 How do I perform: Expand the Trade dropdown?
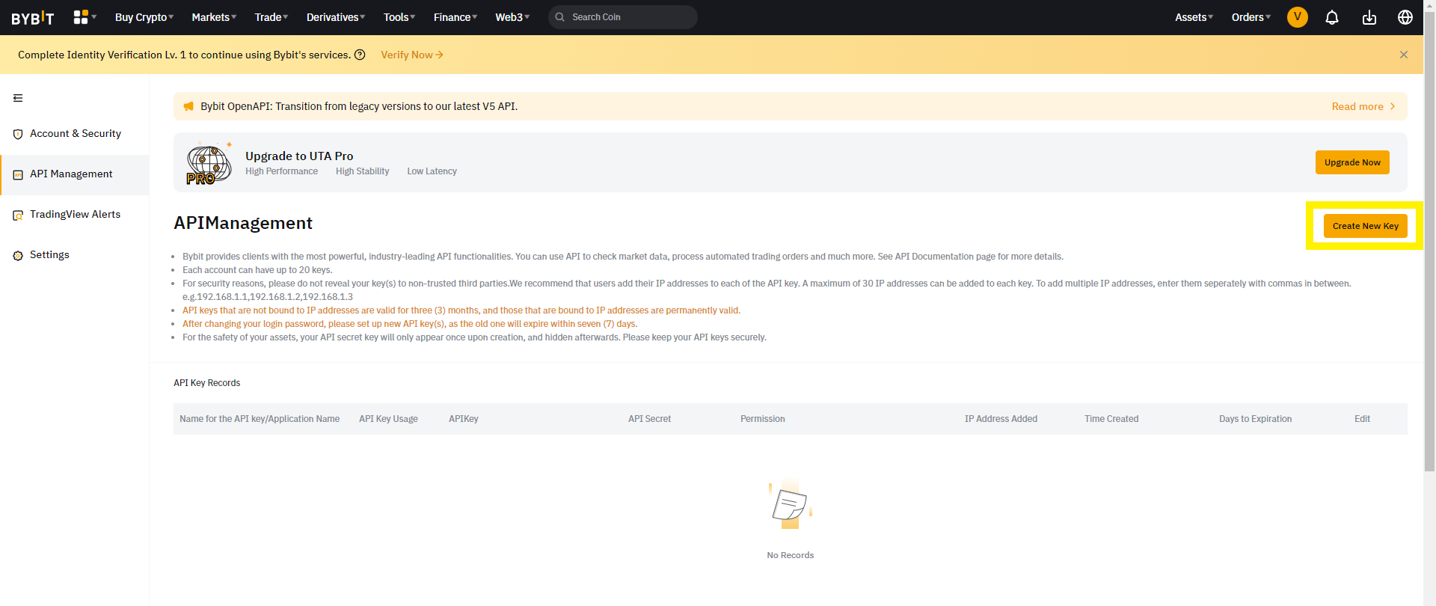point(271,17)
